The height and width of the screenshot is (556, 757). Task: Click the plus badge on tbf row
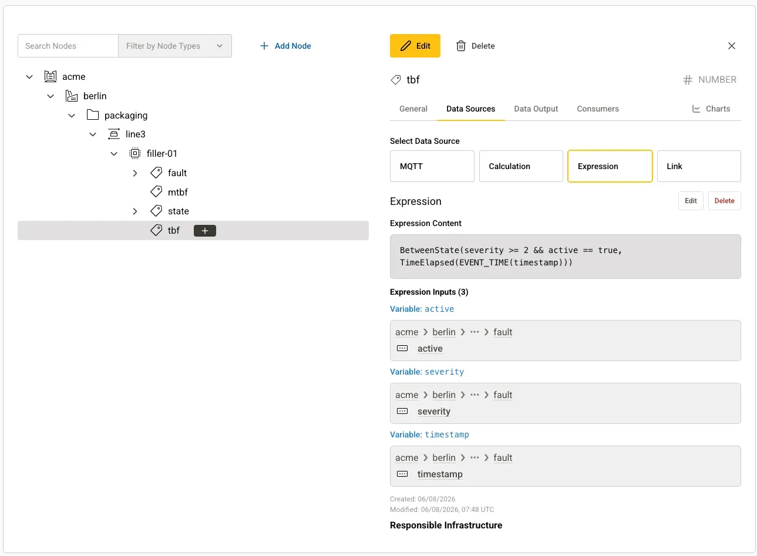[205, 231]
